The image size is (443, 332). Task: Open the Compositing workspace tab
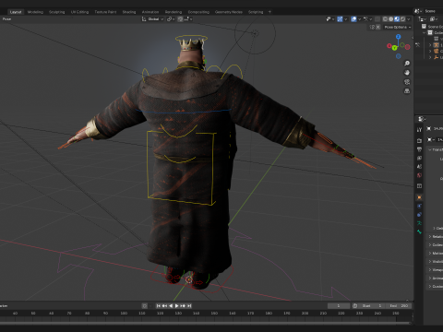(x=198, y=12)
